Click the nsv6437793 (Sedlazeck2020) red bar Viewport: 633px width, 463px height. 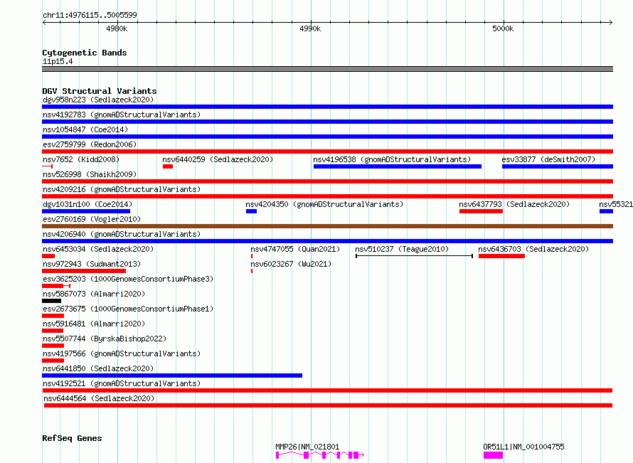click(481, 211)
